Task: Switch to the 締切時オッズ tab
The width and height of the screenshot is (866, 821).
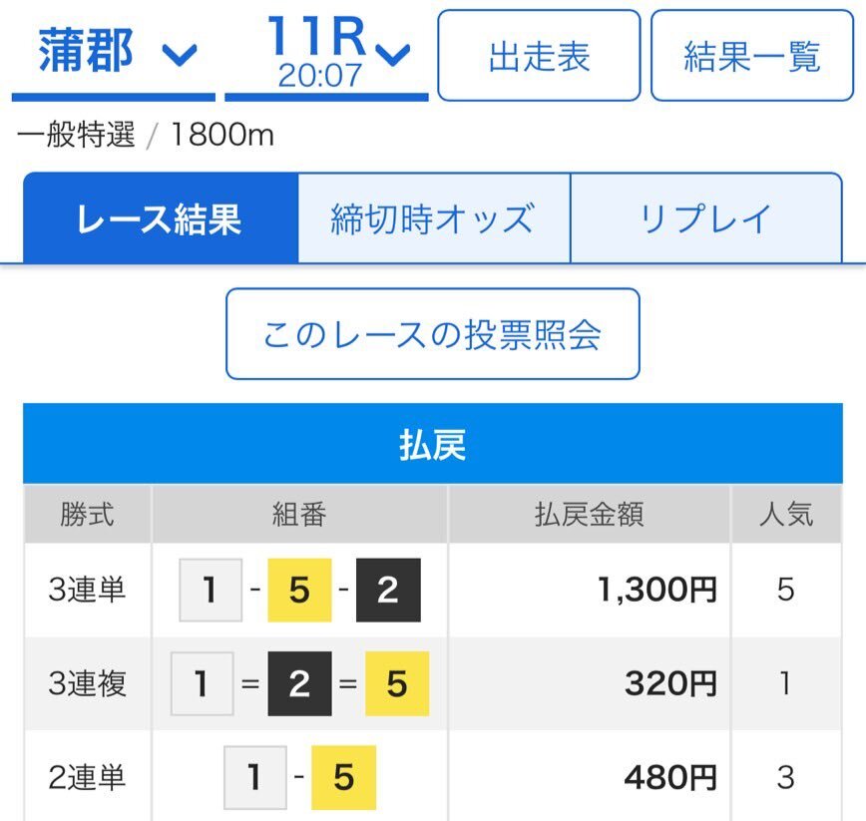Action: pyautogui.click(x=433, y=218)
